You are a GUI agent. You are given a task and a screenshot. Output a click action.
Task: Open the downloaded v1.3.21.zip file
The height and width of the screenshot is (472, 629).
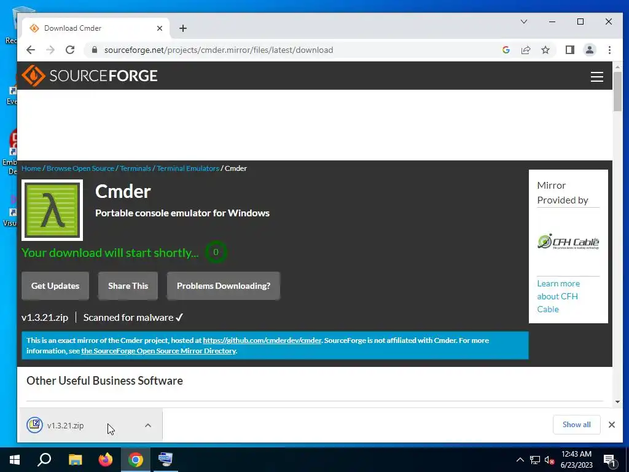pos(65,425)
